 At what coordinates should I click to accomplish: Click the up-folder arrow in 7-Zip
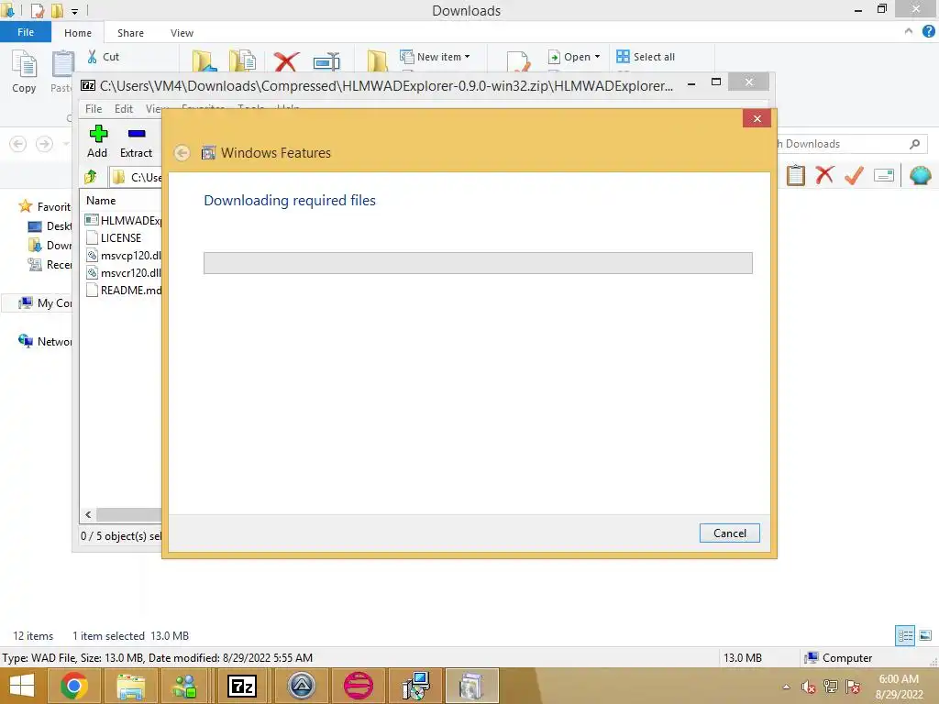coord(91,177)
